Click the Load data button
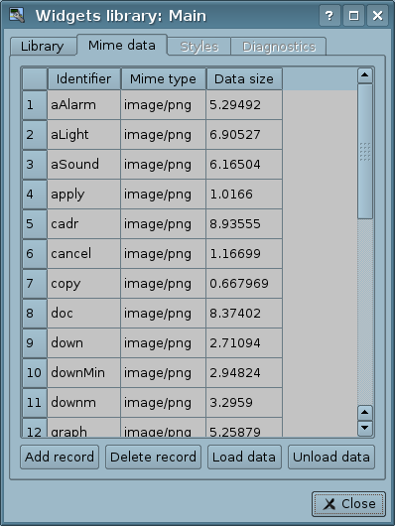 pyautogui.click(x=244, y=457)
